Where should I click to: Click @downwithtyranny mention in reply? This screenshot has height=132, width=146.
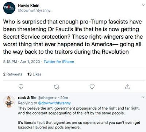tap(54, 103)
